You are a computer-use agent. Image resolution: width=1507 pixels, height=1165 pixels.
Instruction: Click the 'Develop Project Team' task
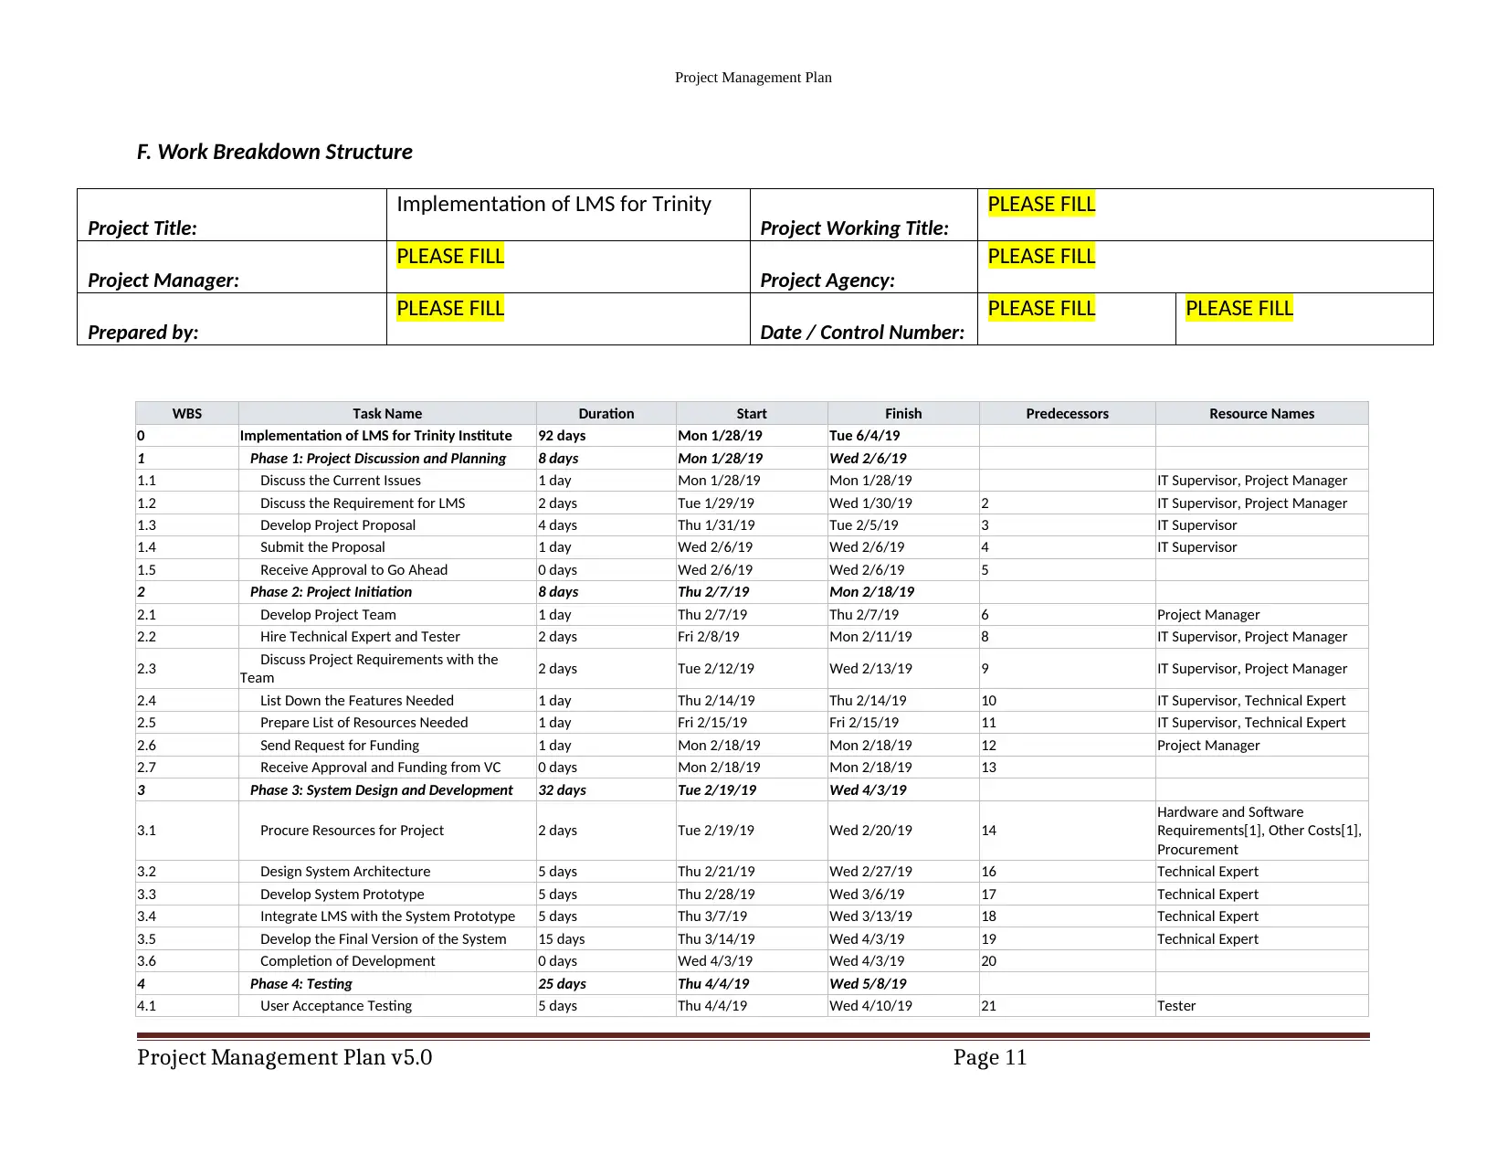pyautogui.click(x=328, y=615)
